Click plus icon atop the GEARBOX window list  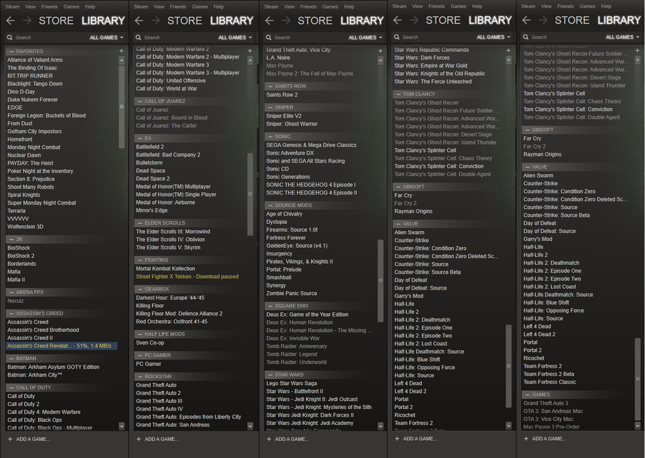(250, 51)
